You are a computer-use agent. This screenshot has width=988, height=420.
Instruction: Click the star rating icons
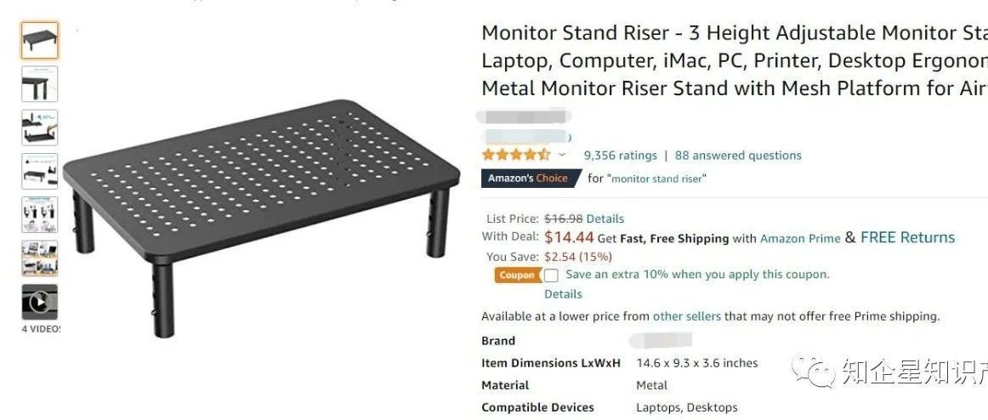[x=515, y=155]
